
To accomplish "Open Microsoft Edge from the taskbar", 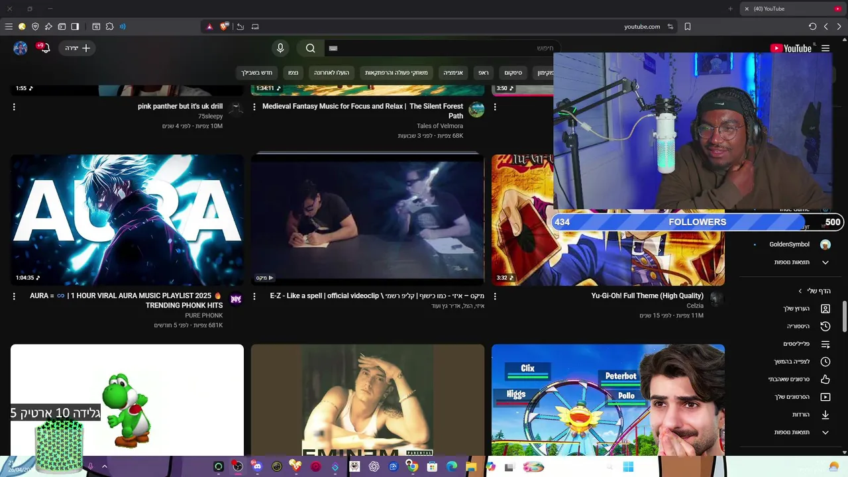I will (x=452, y=466).
